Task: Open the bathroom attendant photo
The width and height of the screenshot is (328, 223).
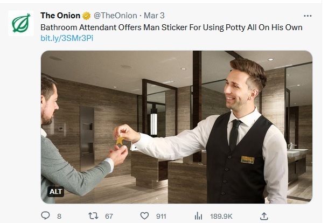Action: pyautogui.click(x=177, y=127)
